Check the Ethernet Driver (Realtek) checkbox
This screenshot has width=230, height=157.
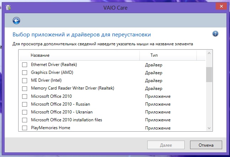[x=25, y=65]
